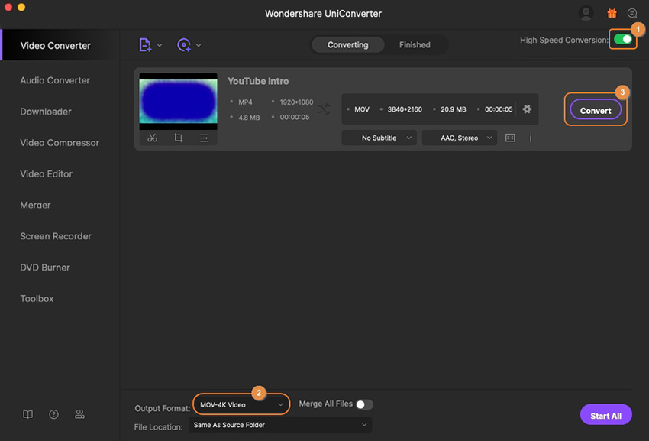Open the help question mark icon
The width and height of the screenshot is (649, 441).
(x=53, y=414)
